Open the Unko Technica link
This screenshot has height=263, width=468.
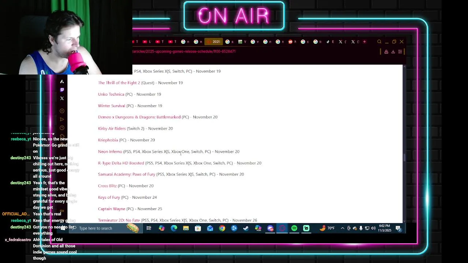[x=111, y=94]
